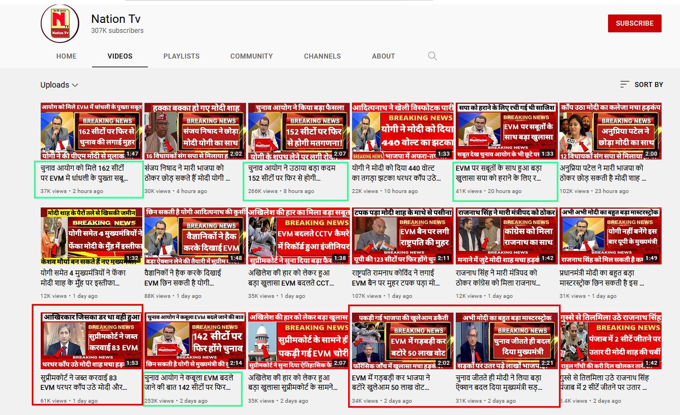Viewport: 680px width, 415px height.
Task: Open the अनुप्रिया पटेल video thumbnail
Action: (609, 131)
